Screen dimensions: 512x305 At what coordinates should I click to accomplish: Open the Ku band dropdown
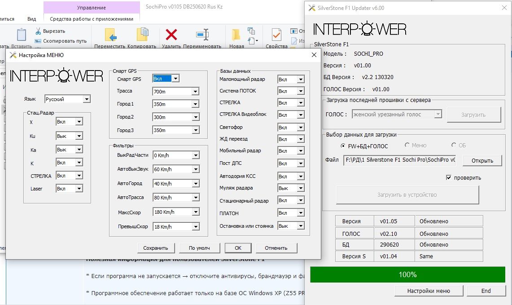pyautogui.click(x=79, y=136)
